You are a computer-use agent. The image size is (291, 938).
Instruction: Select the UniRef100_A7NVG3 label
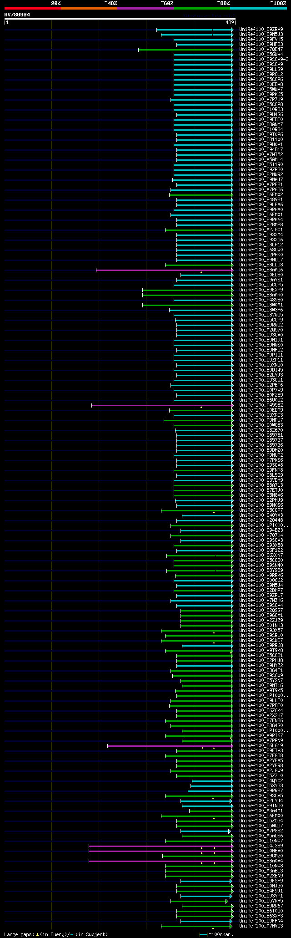pos(261,926)
